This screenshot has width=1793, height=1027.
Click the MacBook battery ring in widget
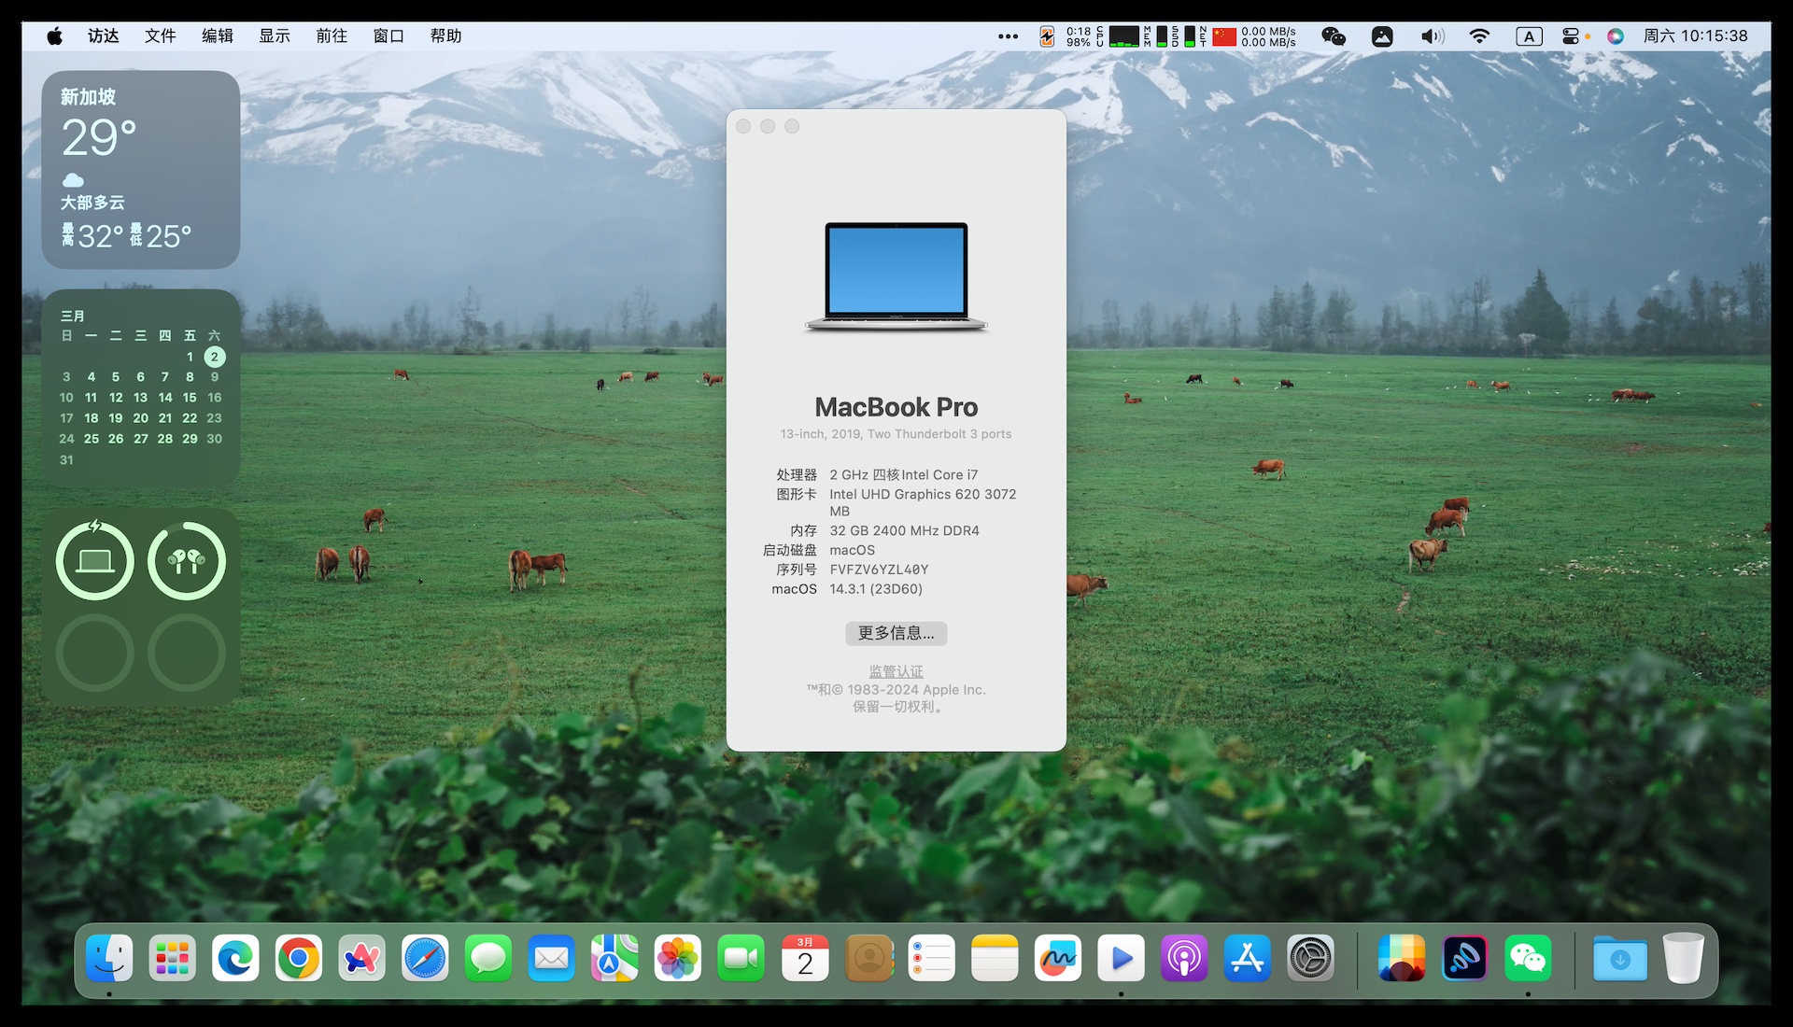tap(95, 560)
